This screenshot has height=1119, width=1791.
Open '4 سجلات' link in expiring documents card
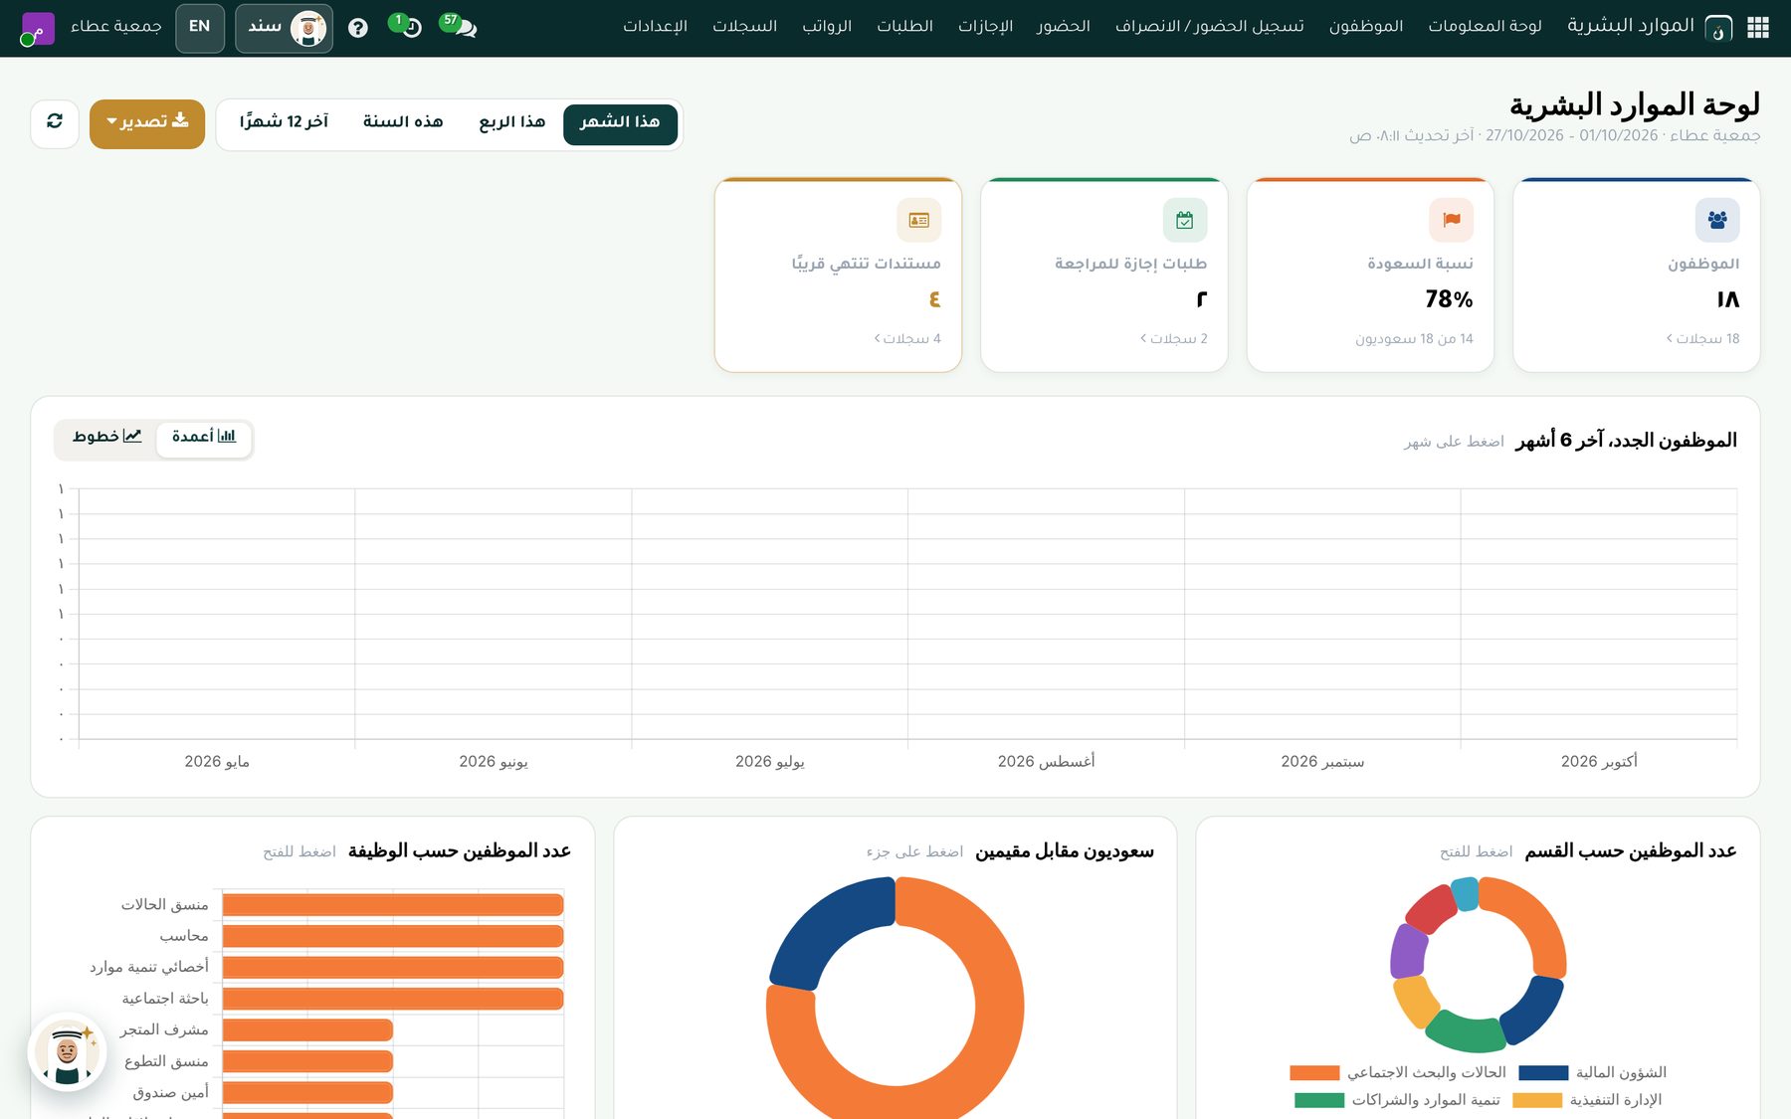tap(907, 339)
